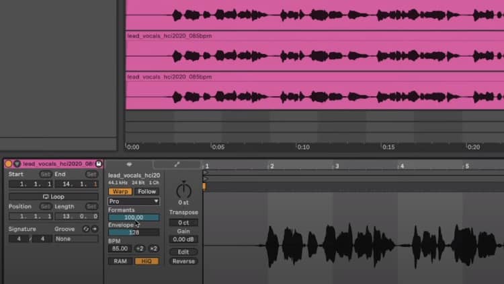Select the second lead_vocals_hci2020_085bpm clip header
The image size is (504, 284).
pyautogui.click(x=314, y=36)
